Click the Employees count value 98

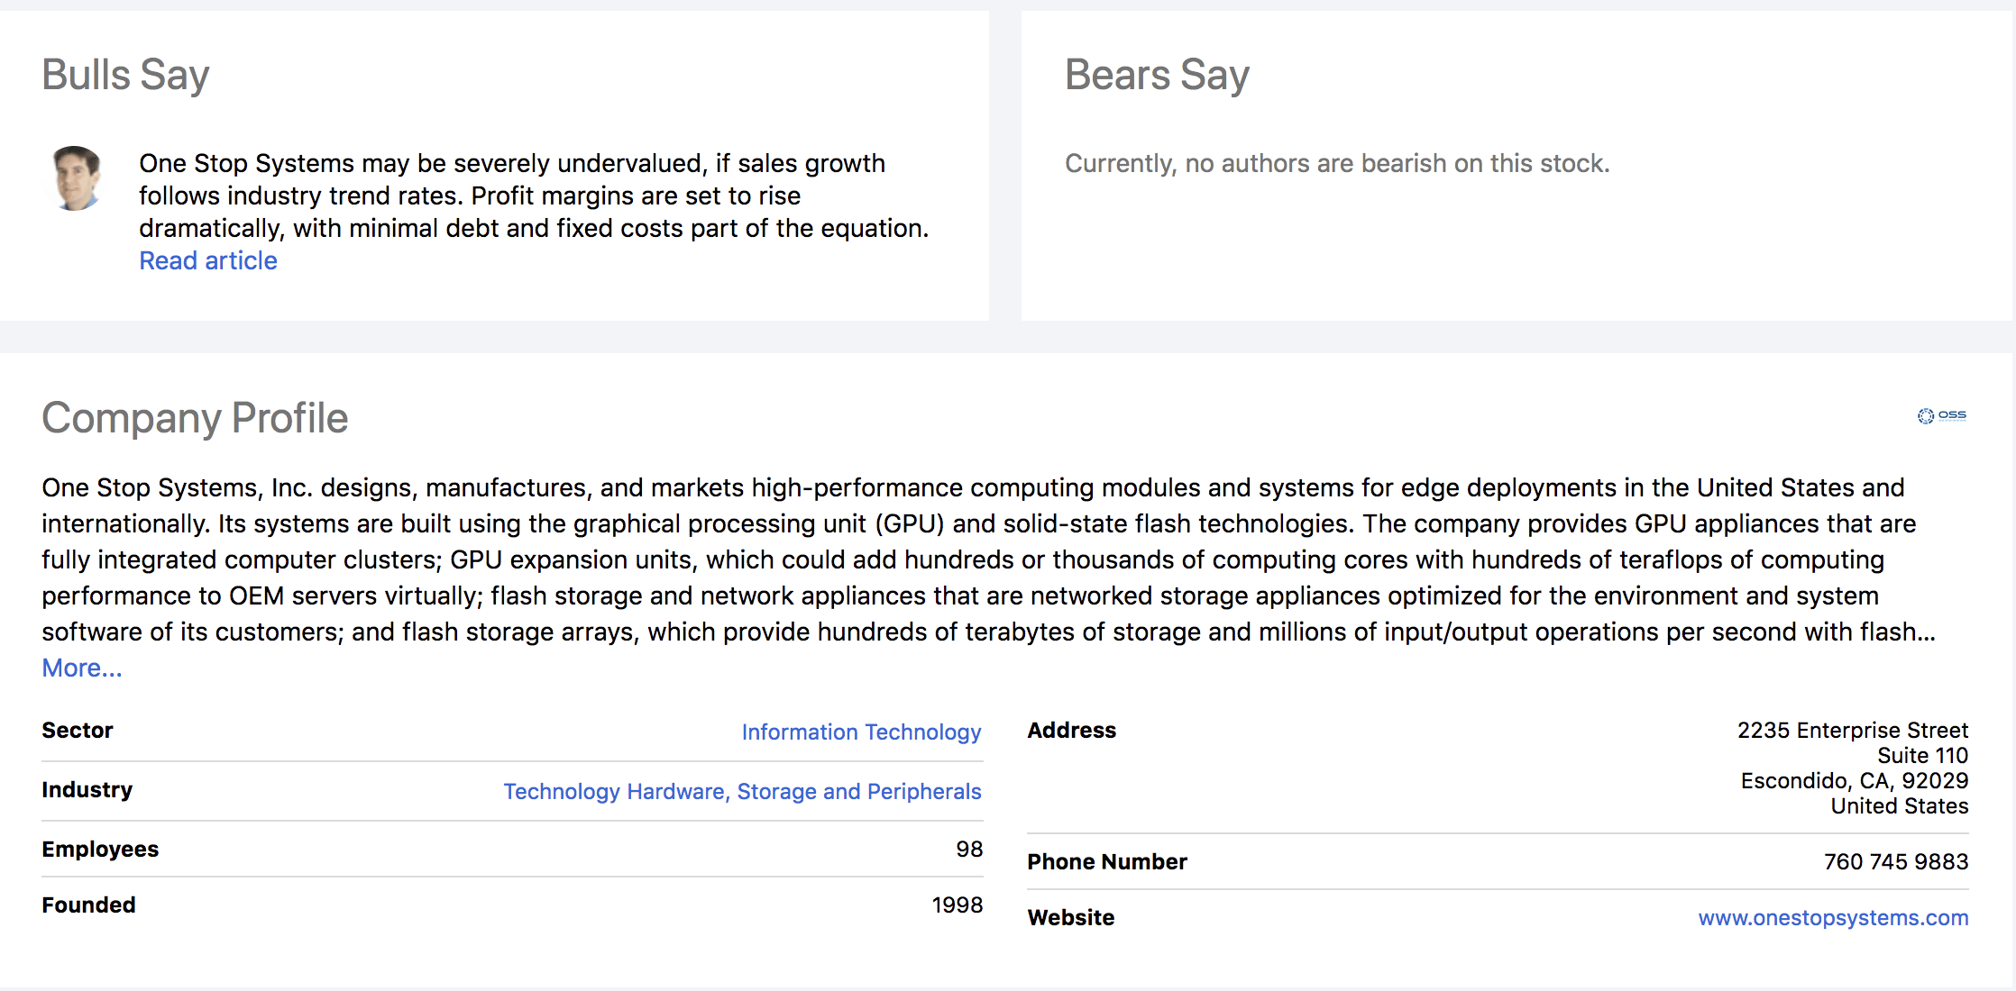[969, 849]
